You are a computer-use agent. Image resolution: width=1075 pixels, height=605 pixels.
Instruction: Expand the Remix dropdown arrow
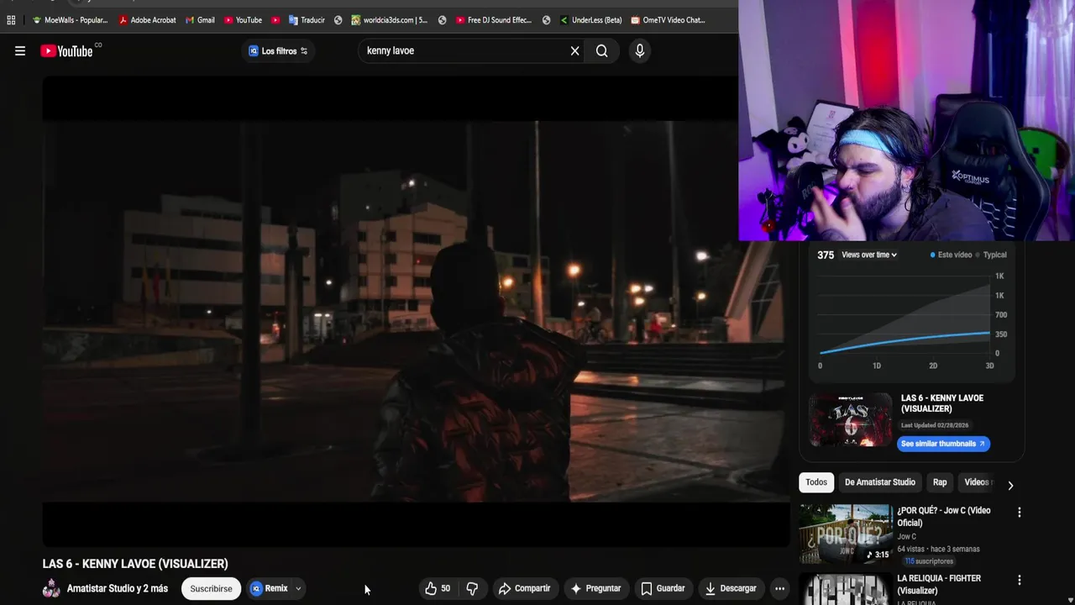[x=298, y=589]
